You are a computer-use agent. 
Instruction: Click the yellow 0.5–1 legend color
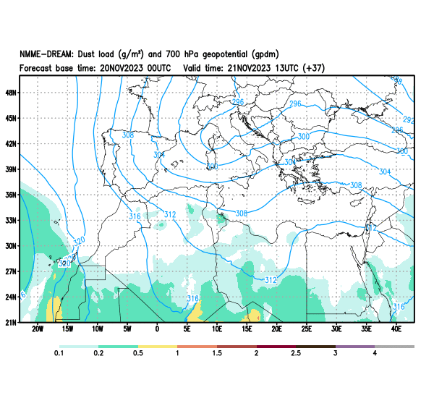[x=158, y=347]
